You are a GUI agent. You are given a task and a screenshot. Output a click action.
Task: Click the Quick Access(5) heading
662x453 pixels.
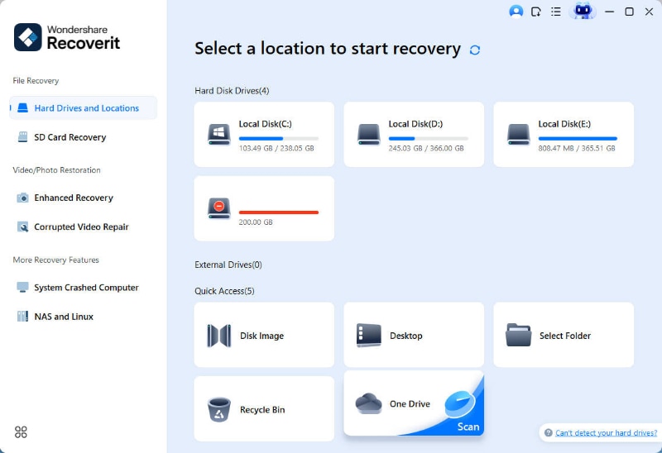point(224,291)
